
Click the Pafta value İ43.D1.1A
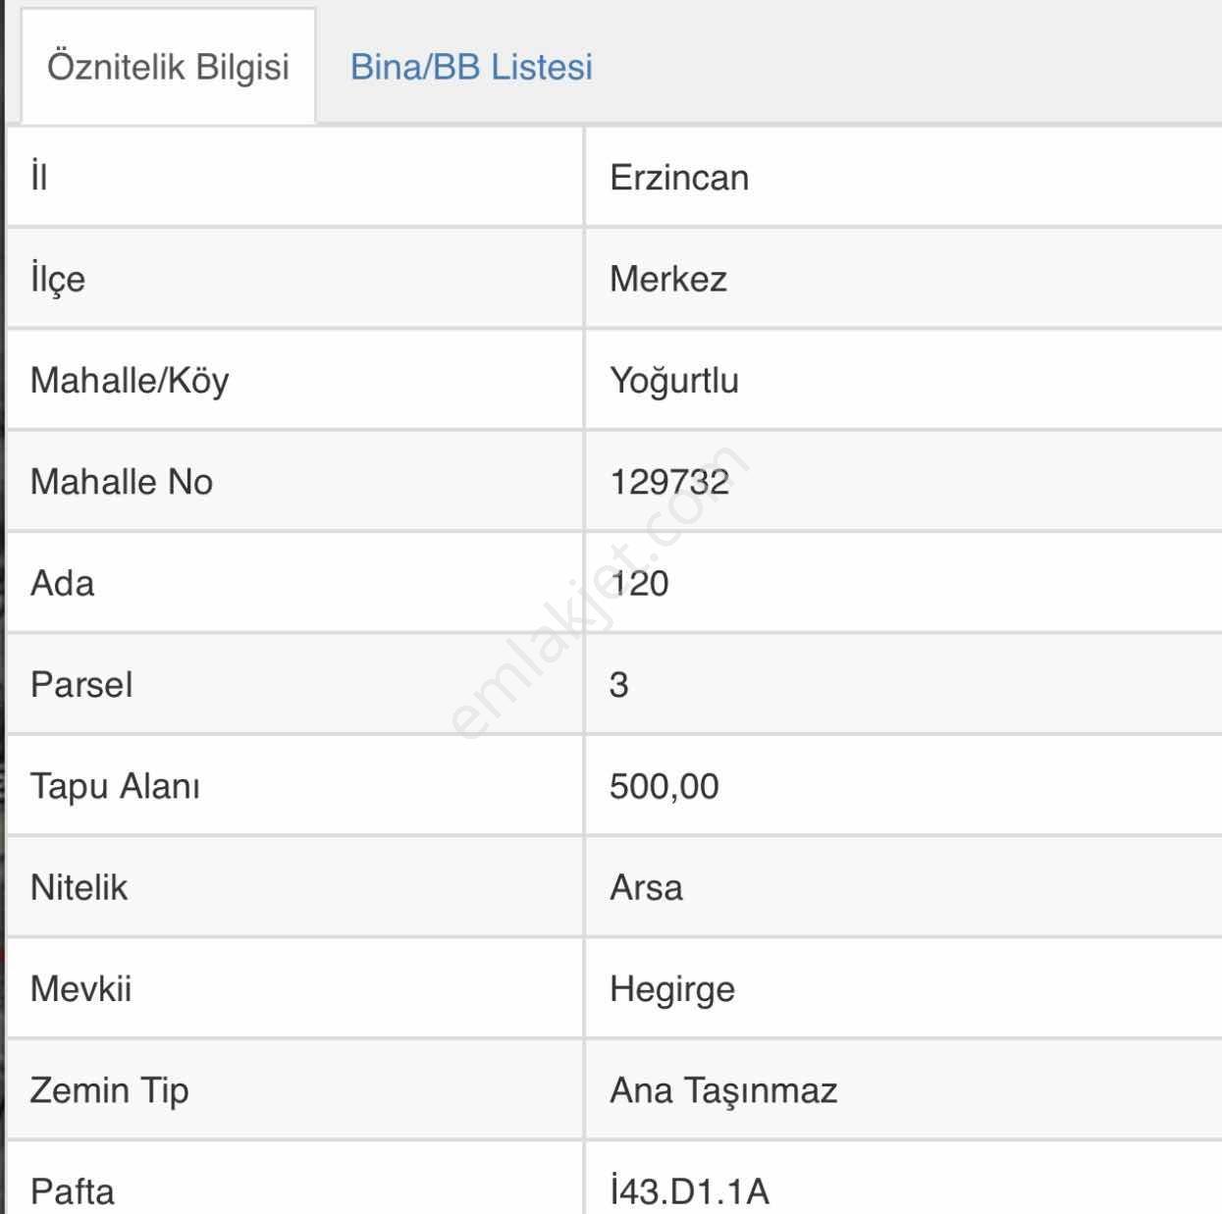pos(689,1191)
